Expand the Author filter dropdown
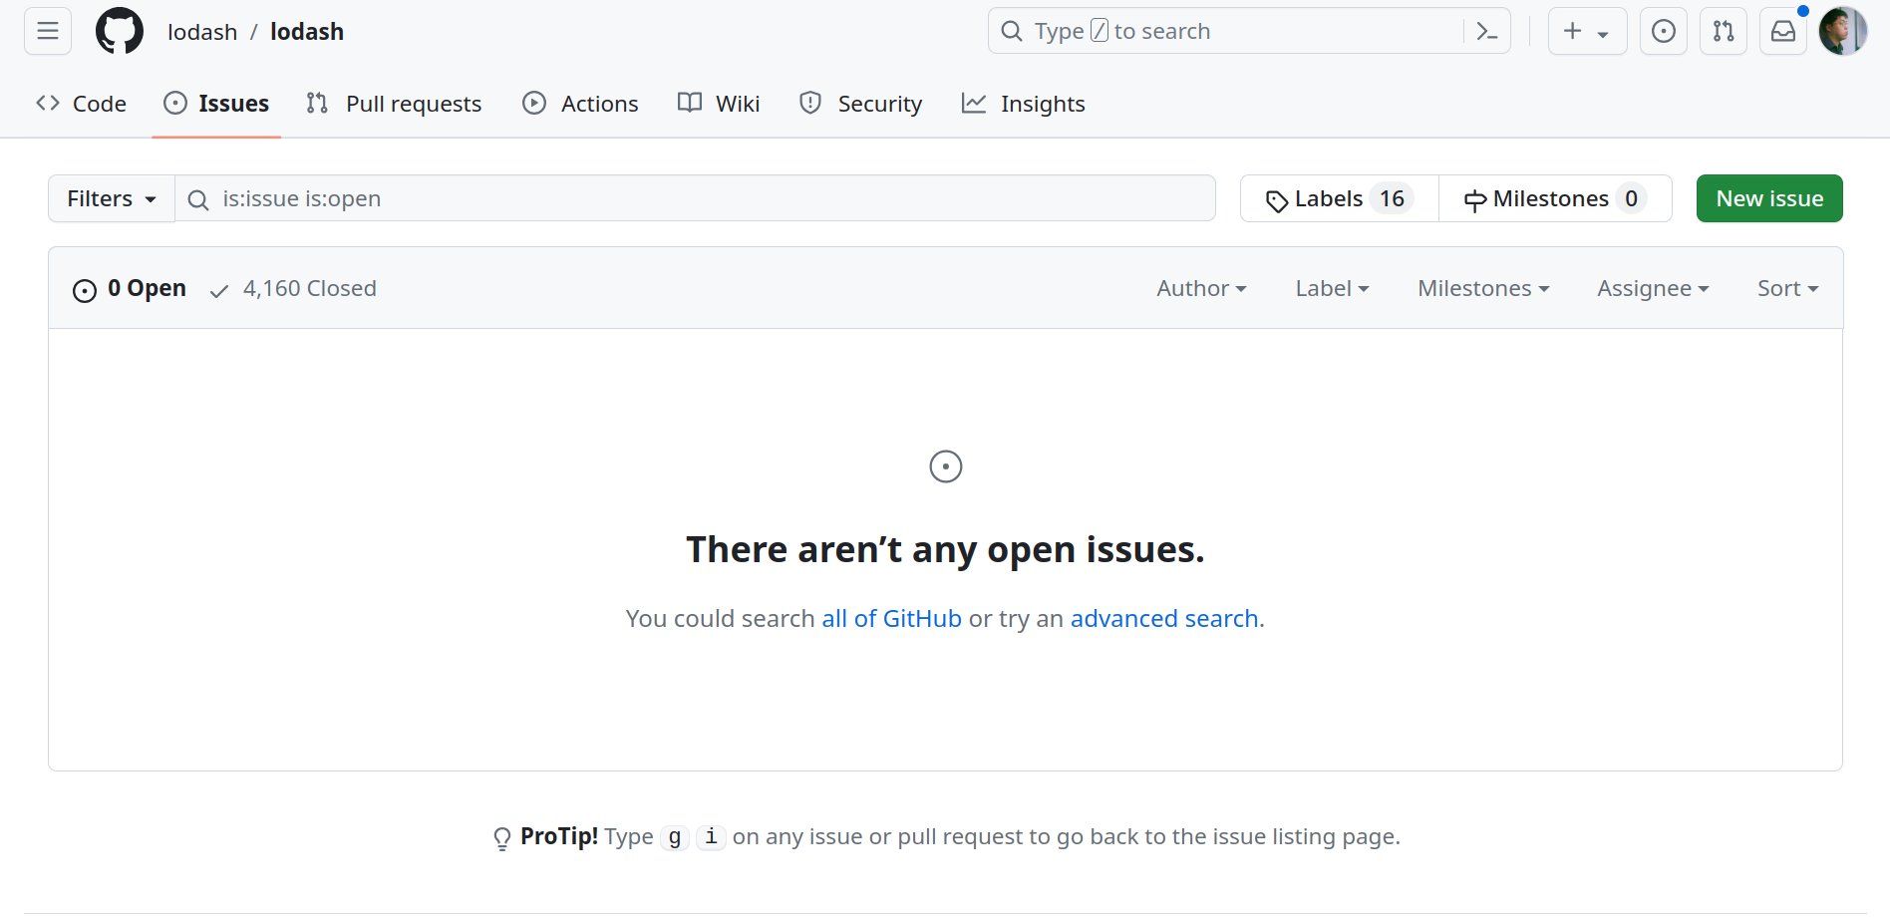1890x917 pixels. coord(1201,289)
